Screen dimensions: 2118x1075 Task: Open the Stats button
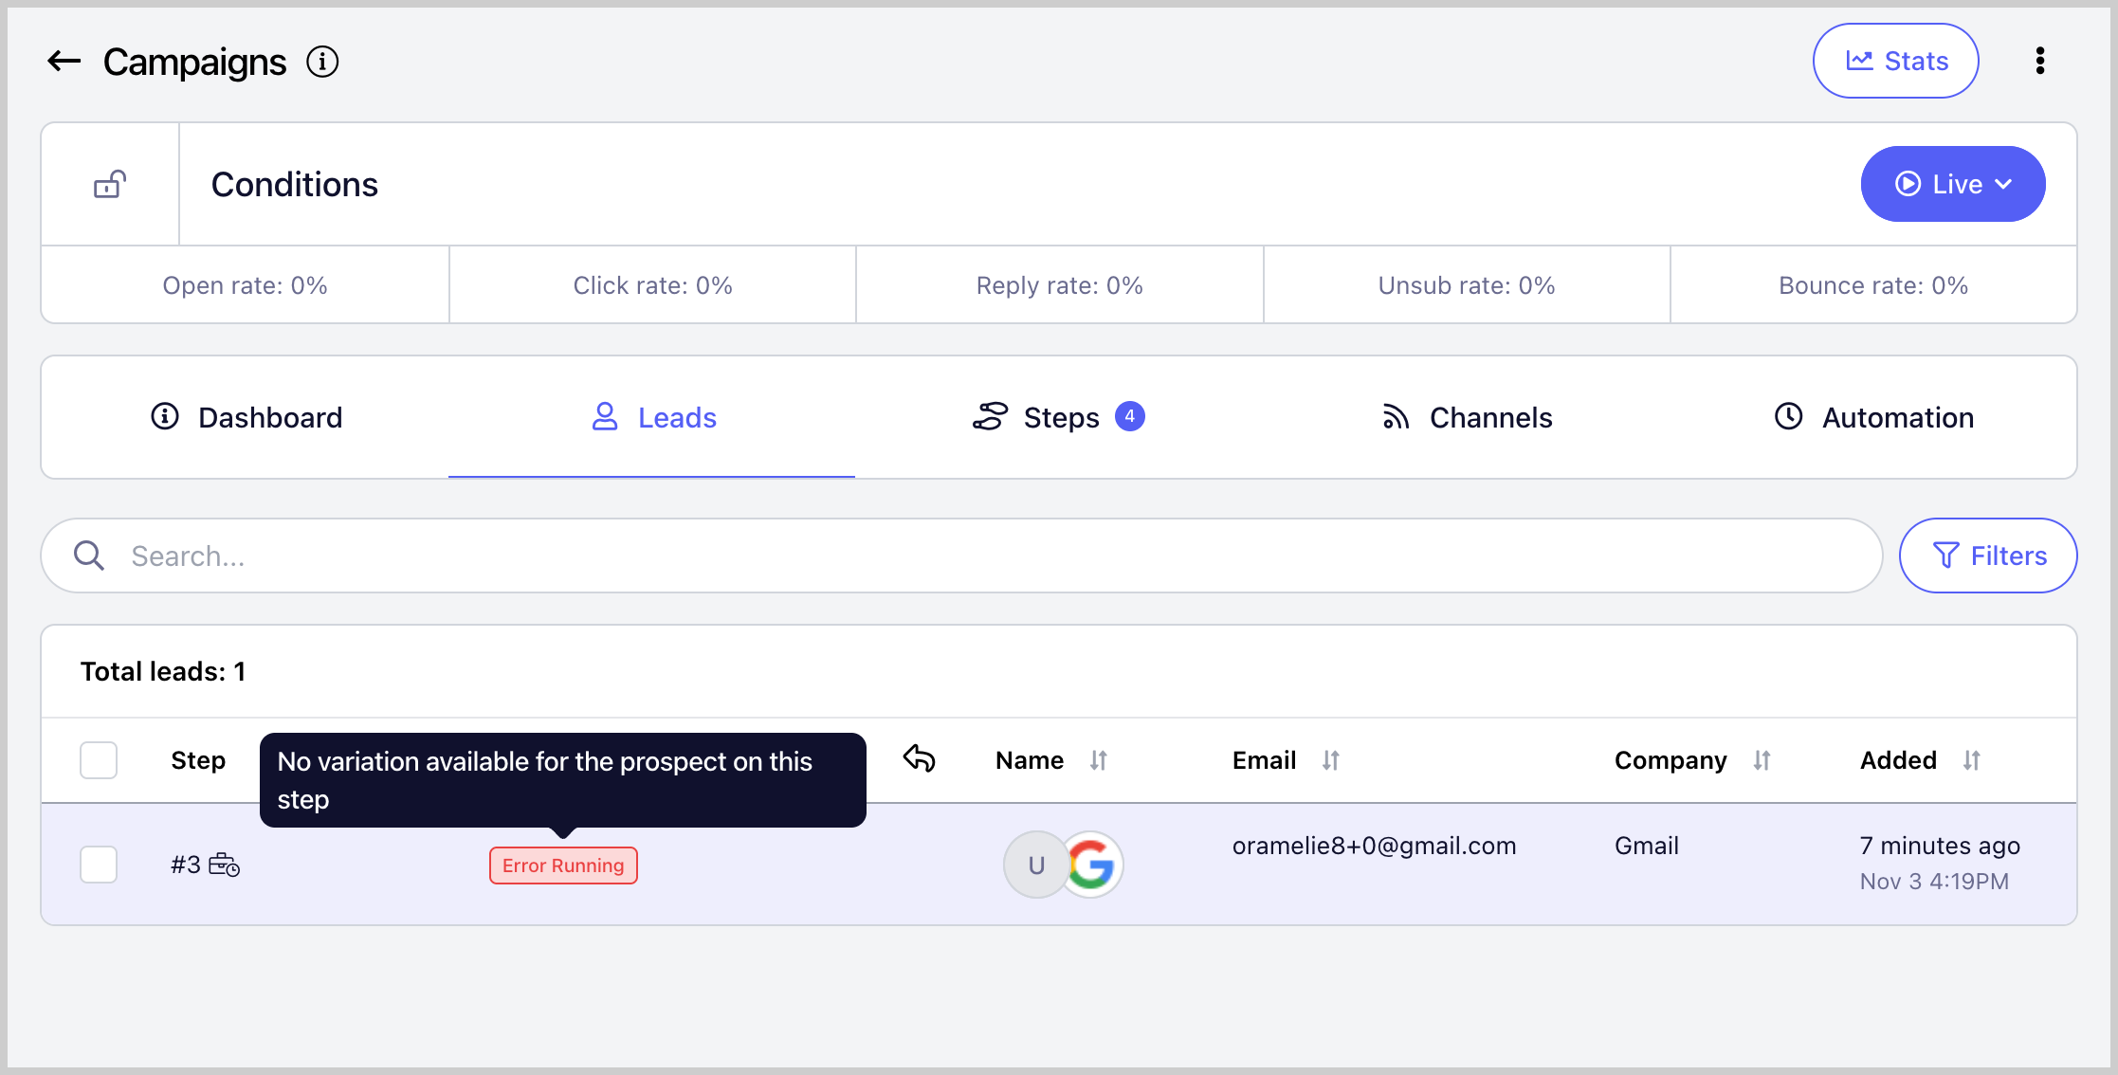(x=1896, y=61)
